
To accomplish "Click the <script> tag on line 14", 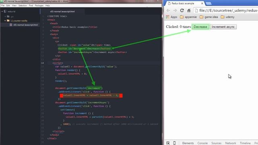I will [x=58, y=63].
